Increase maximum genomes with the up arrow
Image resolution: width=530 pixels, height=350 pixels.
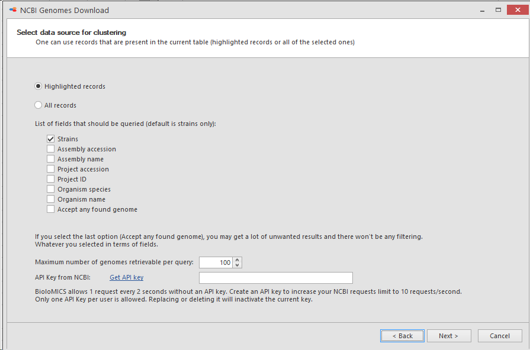point(237,260)
